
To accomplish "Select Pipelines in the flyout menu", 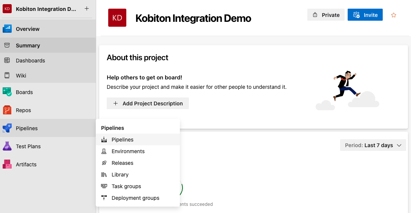I will 122,140.
